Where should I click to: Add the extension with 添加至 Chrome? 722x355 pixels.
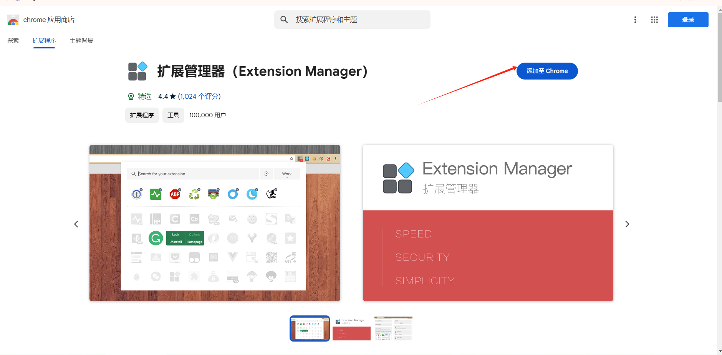point(547,71)
